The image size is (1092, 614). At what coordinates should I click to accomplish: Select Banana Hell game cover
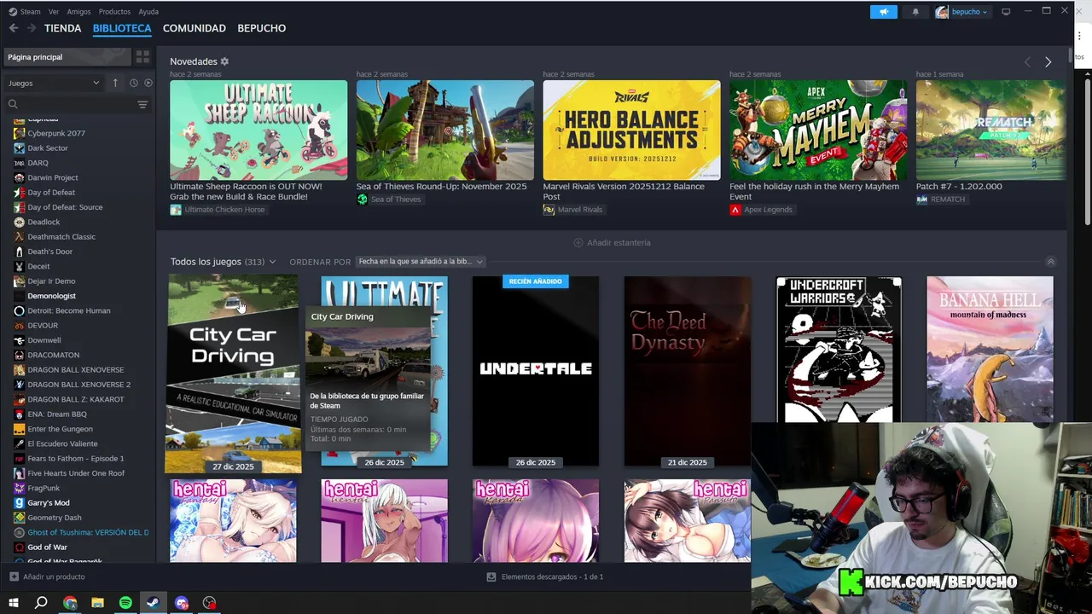tap(990, 350)
